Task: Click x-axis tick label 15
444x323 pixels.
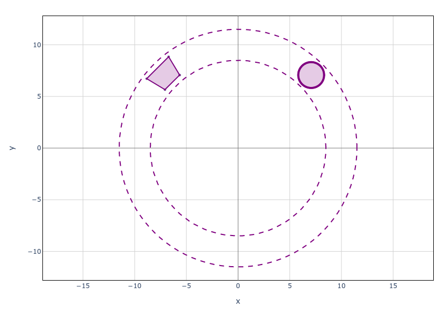Action: click(x=393, y=286)
